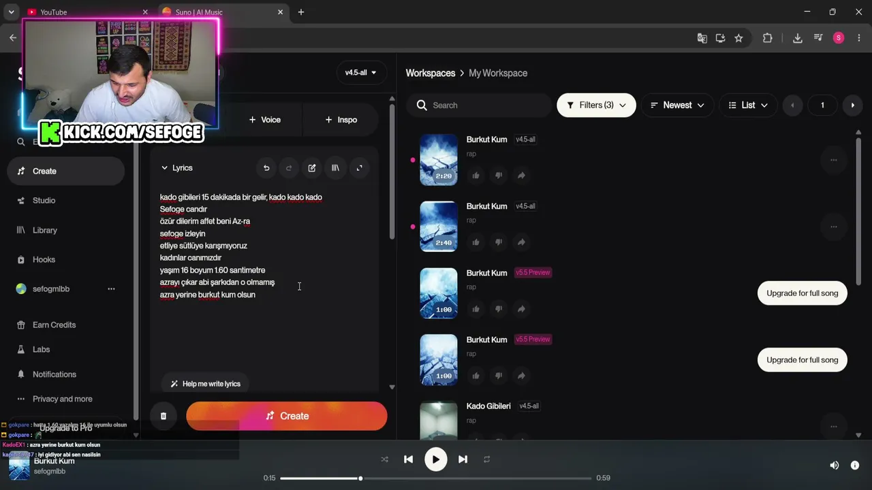Screen dimensions: 872x490
Task: Click the install app icon in the address bar
Action: click(x=720, y=38)
